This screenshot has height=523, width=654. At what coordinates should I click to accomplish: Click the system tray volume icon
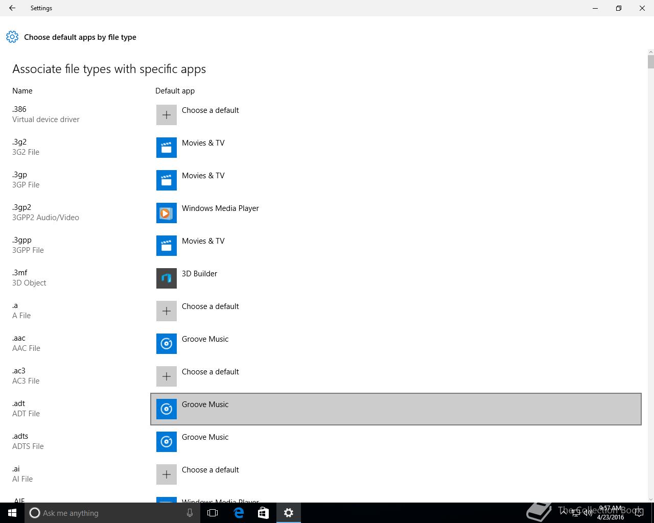(x=588, y=513)
